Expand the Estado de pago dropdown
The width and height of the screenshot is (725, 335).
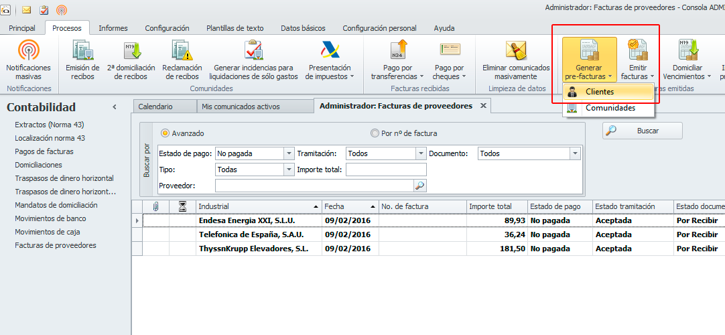pos(289,153)
